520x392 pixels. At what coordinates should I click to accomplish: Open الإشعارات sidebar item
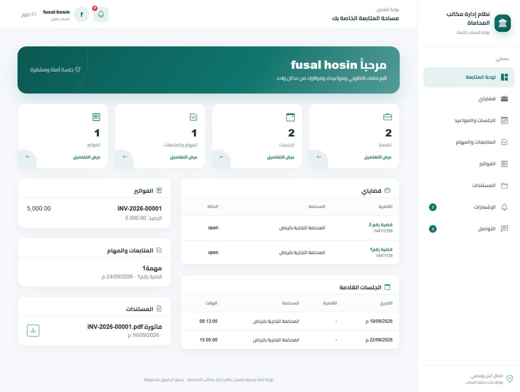click(469, 207)
